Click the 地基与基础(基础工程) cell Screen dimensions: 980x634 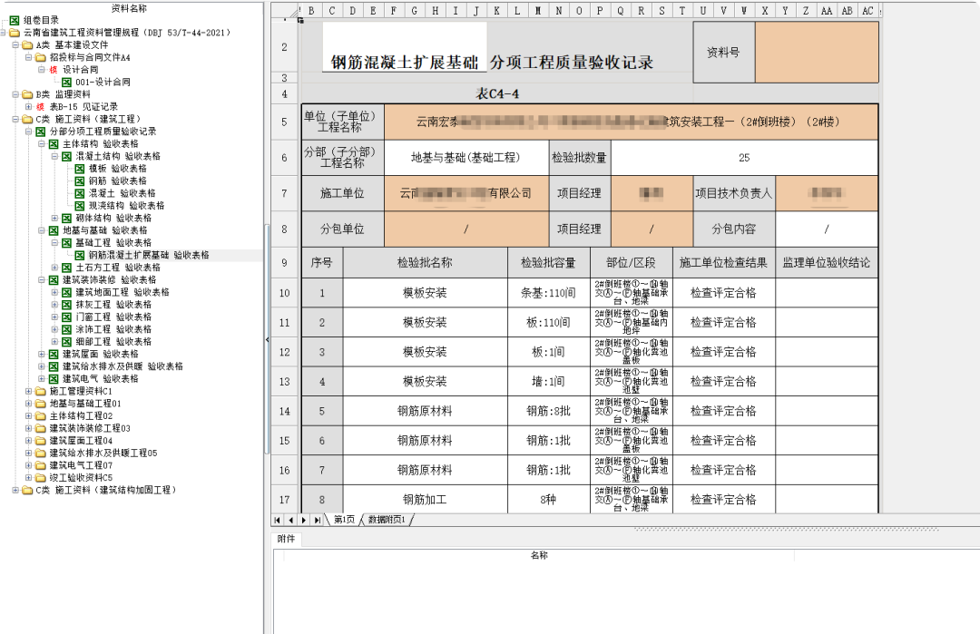point(466,158)
